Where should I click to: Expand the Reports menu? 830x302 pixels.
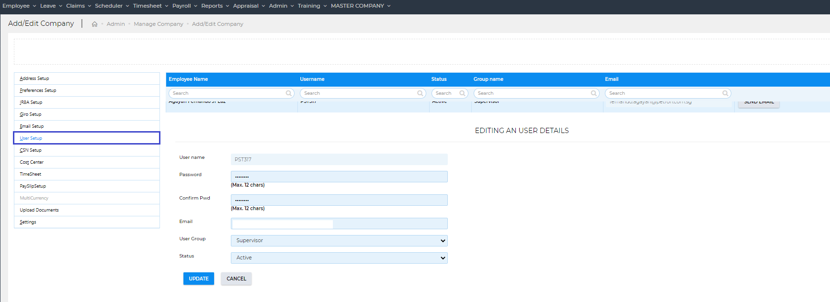coord(215,6)
